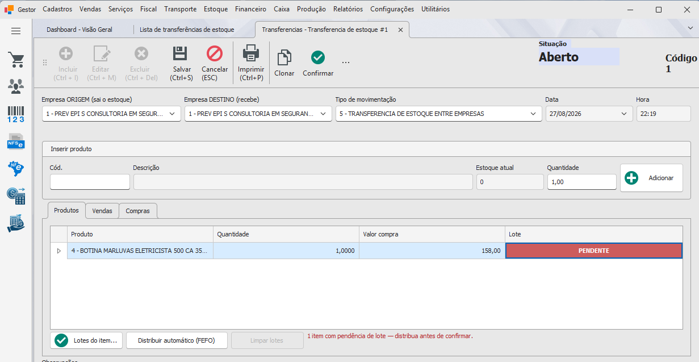Clone this transfer with Clonar
Screen dimensions: 699x362
click(284, 64)
